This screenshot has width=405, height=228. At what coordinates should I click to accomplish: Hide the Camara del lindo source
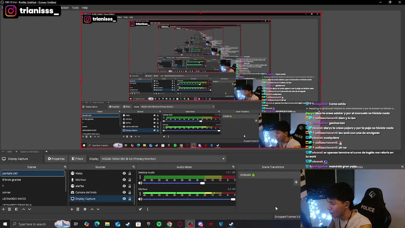pos(124,192)
